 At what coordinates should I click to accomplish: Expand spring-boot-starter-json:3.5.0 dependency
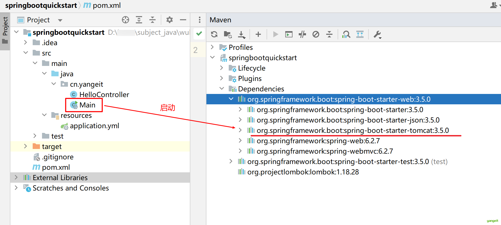(240, 120)
